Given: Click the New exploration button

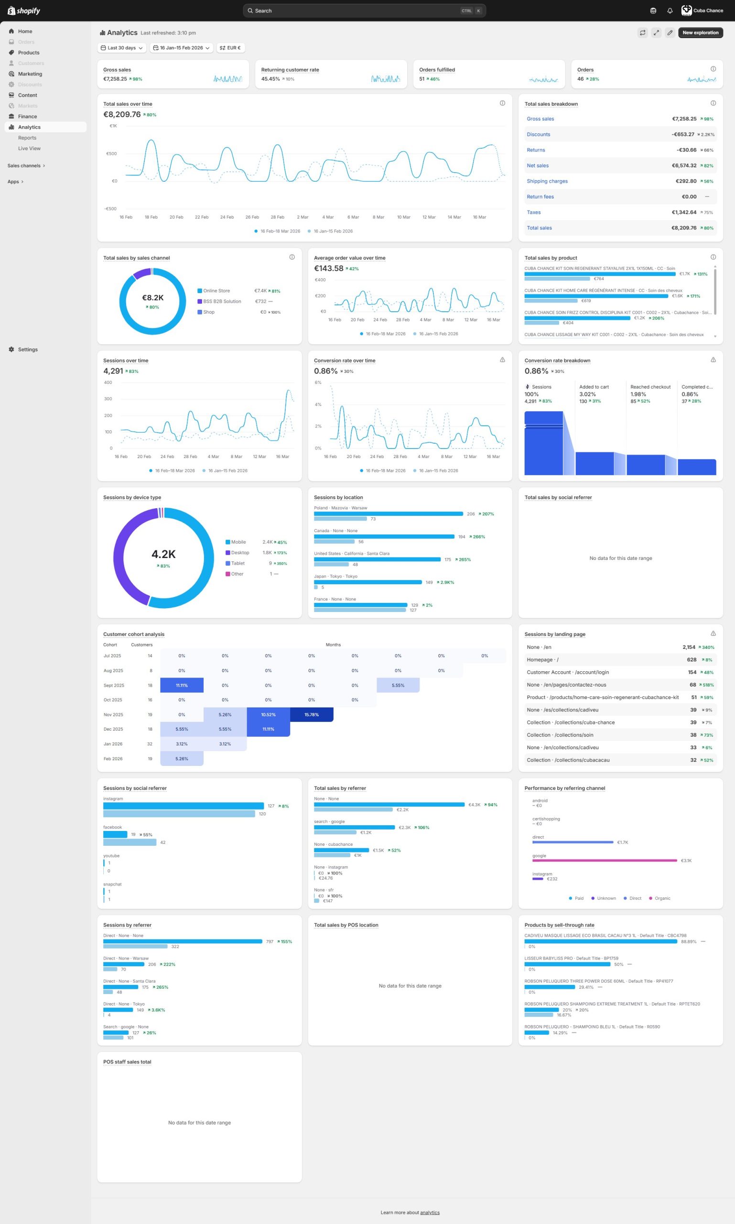Looking at the screenshot, I should (x=700, y=33).
